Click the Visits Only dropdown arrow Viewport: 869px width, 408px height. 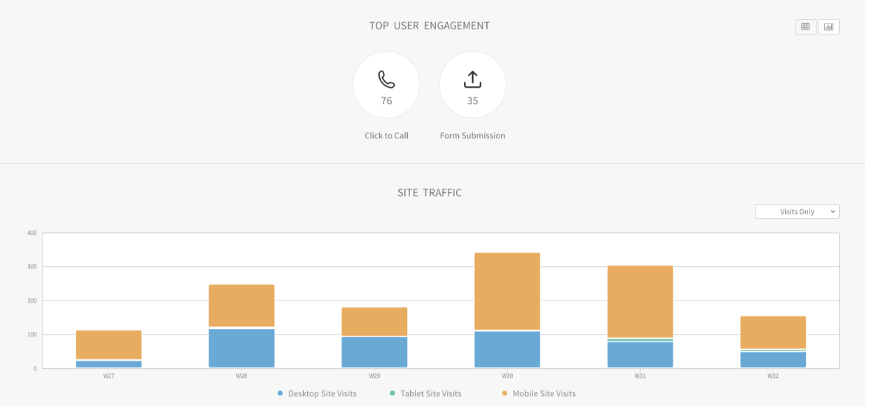point(832,212)
